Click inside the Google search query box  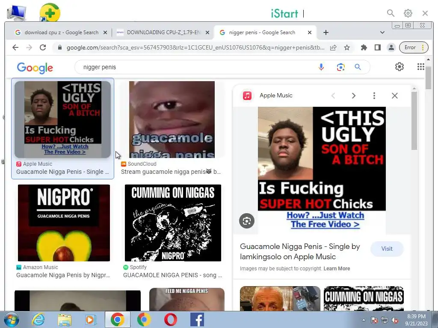point(195,67)
